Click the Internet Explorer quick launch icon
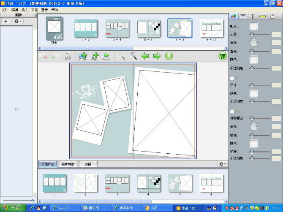This screenshot has height=212, width=283. (x=33, y=208)
